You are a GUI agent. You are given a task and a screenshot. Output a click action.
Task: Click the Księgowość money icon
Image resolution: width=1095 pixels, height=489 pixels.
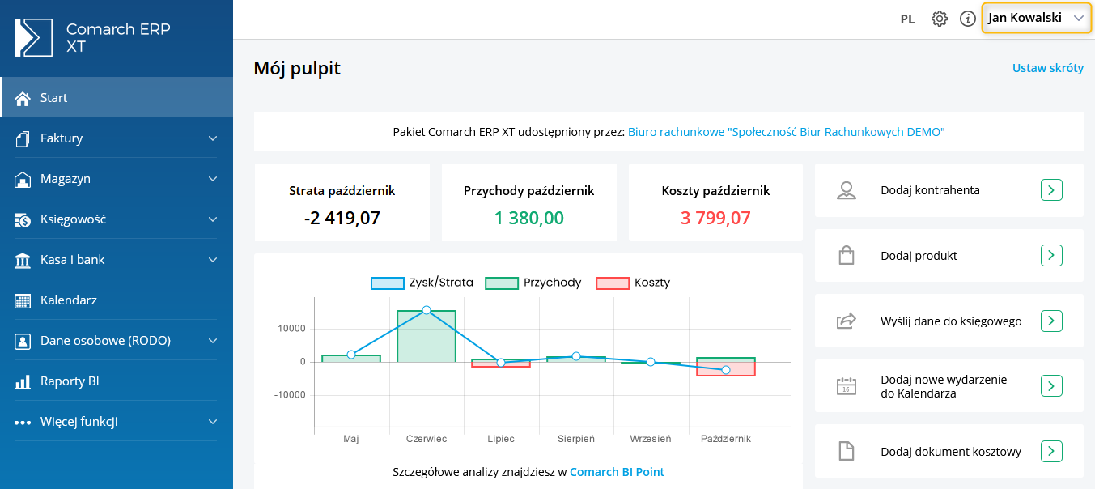[x=23, y=219]
